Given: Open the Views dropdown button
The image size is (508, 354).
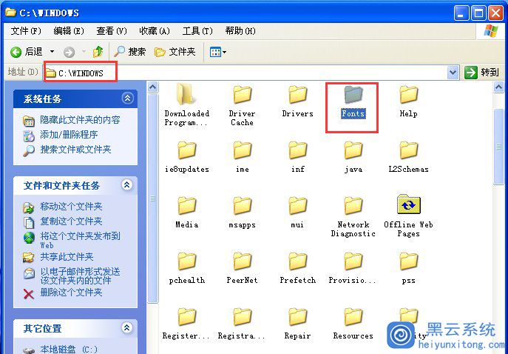Looking at the screenshot, I should (x=217, y=52).
